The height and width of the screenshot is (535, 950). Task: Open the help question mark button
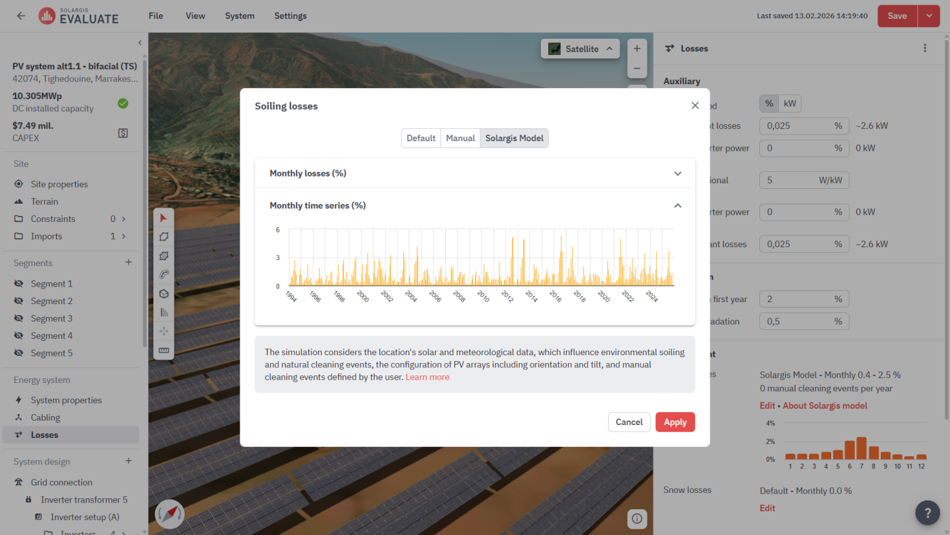click(x=928, y=513)
